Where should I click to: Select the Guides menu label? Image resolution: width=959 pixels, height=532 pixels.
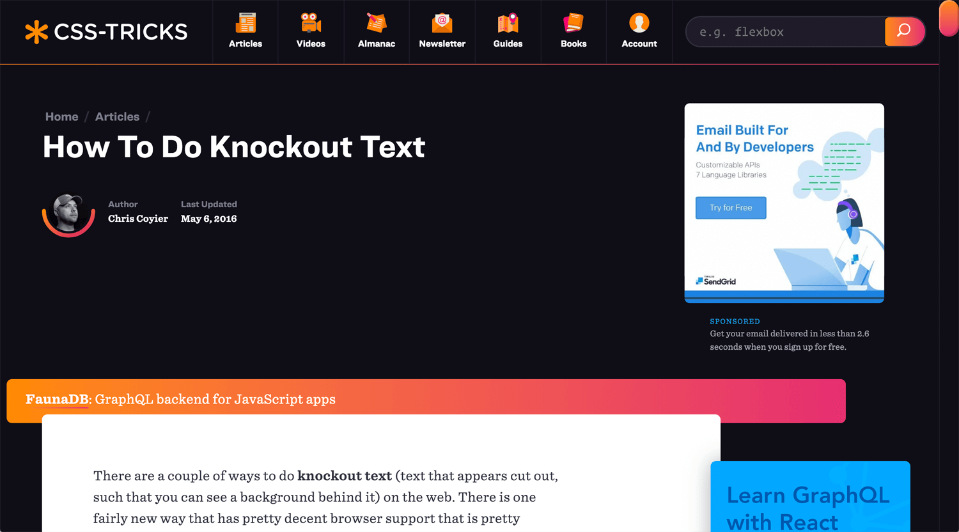(508, 43)
